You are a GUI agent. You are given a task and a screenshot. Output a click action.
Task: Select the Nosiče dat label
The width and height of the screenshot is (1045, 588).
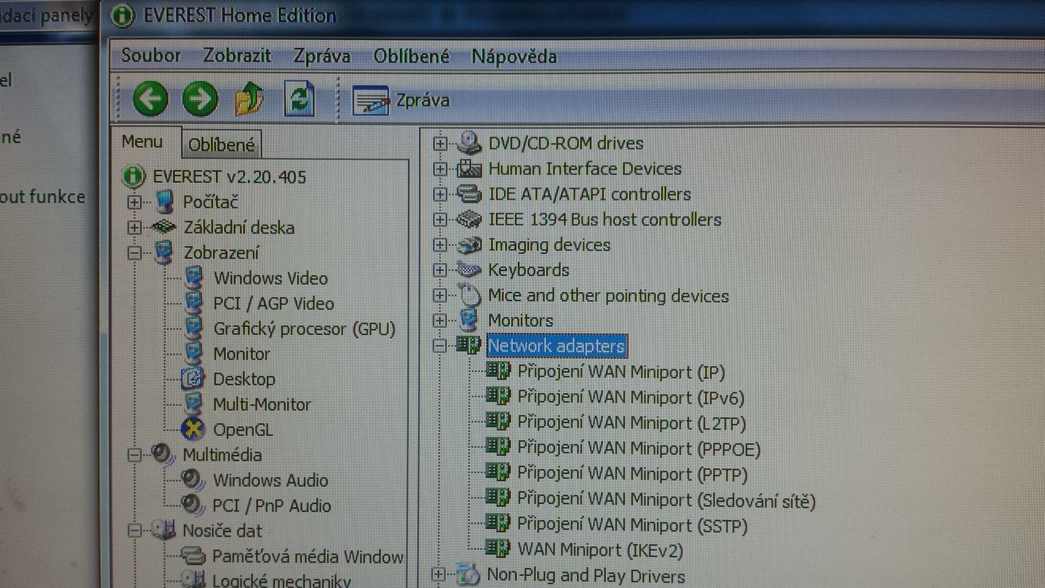222,531
